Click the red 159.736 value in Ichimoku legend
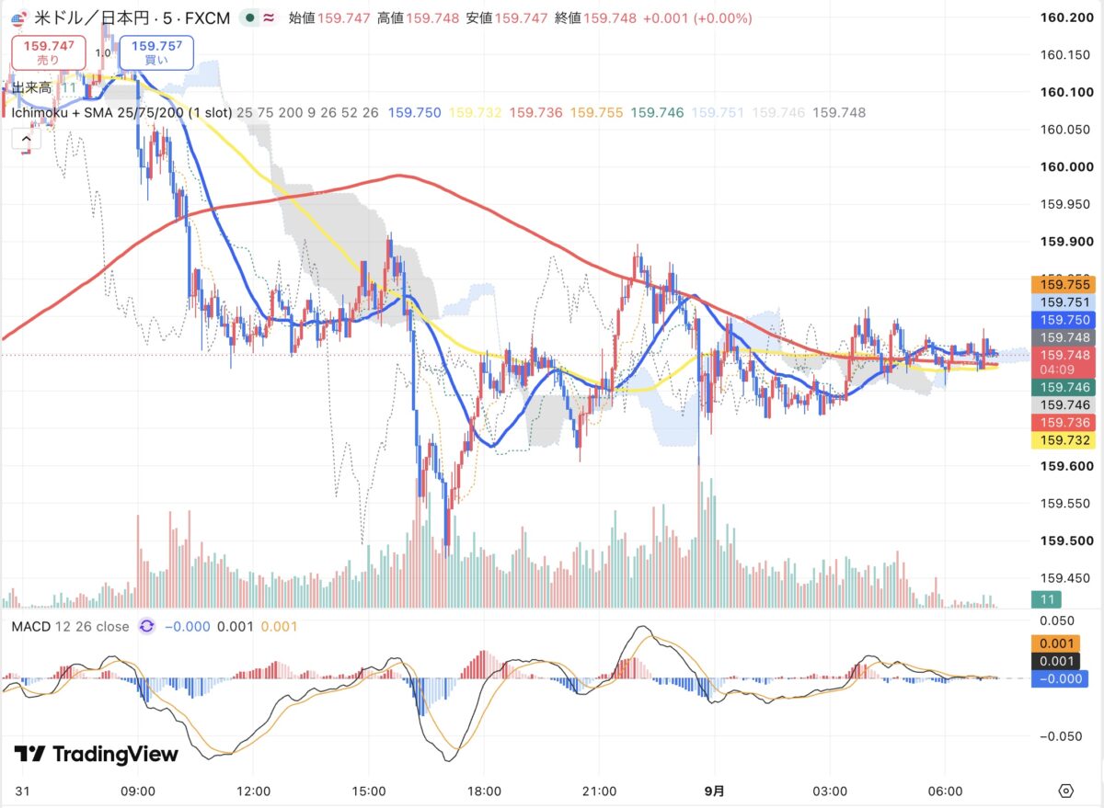 tap(535, 112)
